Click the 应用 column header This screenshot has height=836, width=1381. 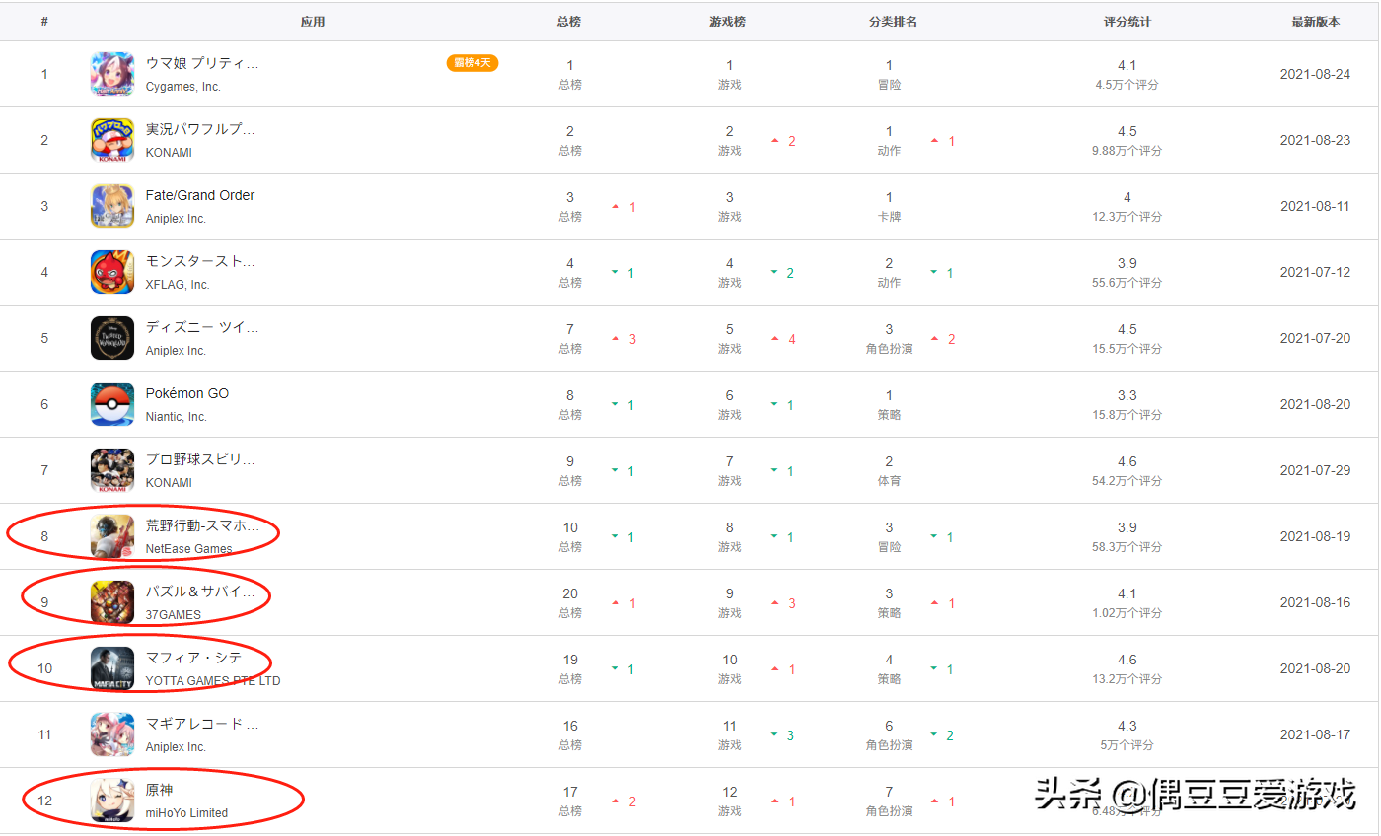[313, 22]
